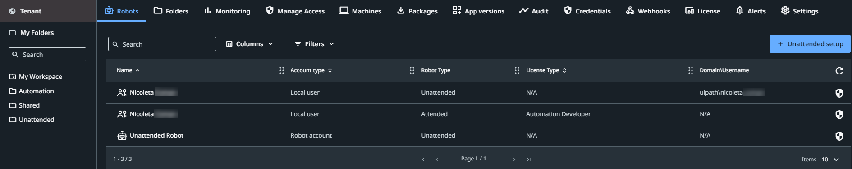Open the App versions tab
Image resolution: width=852 pixels, height=169 pixels.
[478, 11]
